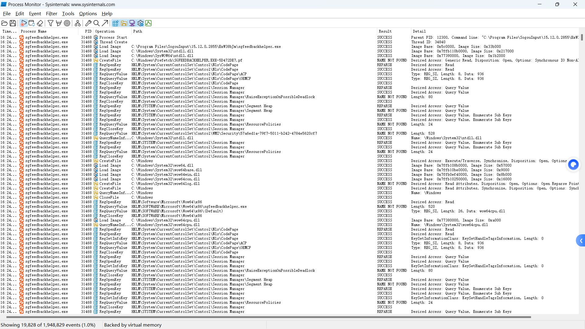This screenshot has height=329, width=585.
Task: Select the Process Start event row
Action: pyautogui.click(x=289, y=37)
